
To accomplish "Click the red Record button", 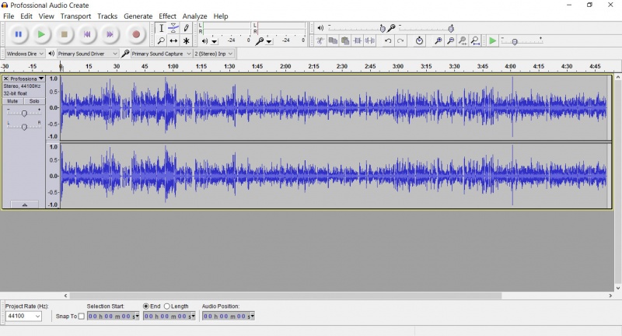I will [x=136, y=34].
